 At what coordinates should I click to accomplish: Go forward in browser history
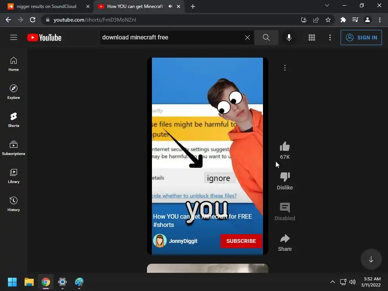pos(20,20)
